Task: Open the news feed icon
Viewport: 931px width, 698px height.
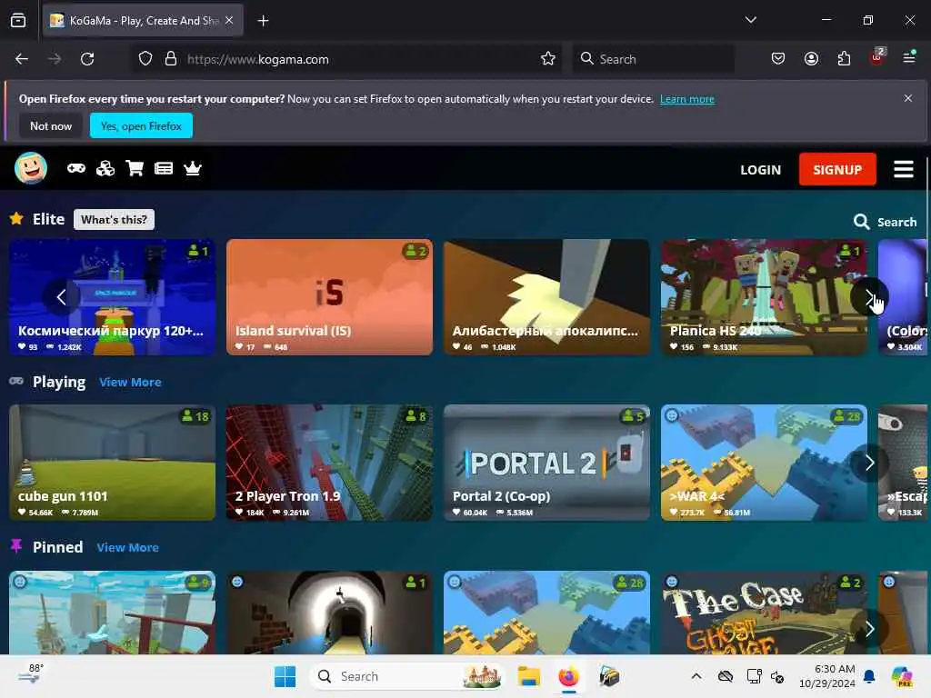Action: tap(164, 168)
